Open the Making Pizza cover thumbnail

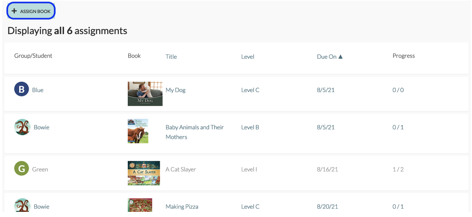(x=140, y=205)
